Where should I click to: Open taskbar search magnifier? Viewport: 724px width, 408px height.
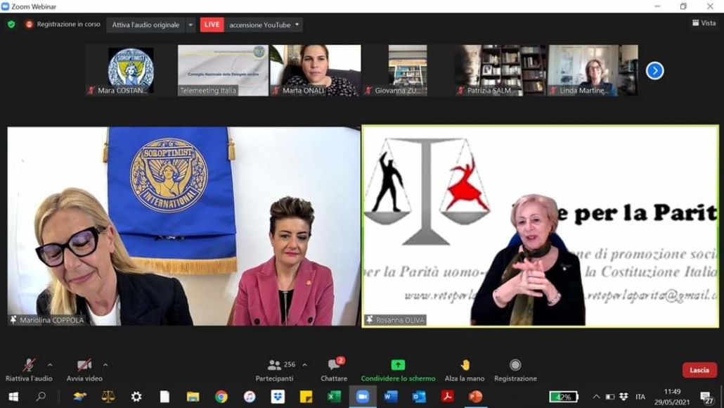[x=41, y=397]
